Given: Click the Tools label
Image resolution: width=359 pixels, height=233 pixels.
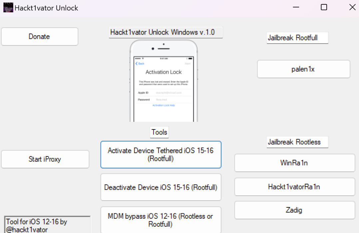Looking at the screenshot, I should (159, 132).
